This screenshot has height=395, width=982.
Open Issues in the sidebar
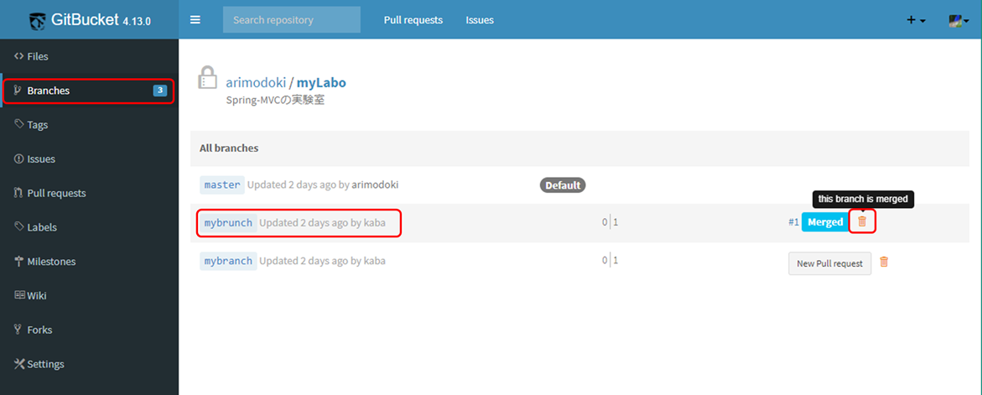[89, 159]
